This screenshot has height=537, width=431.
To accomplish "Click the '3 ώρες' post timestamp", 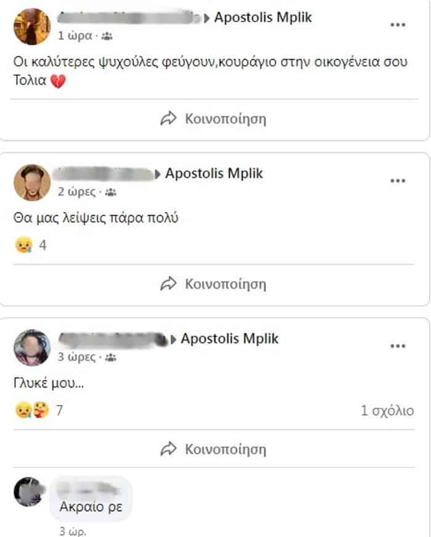I will 76,357.
